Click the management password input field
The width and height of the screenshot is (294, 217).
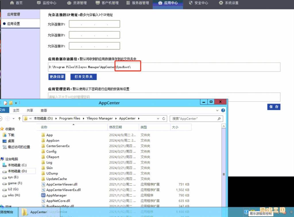164,97
